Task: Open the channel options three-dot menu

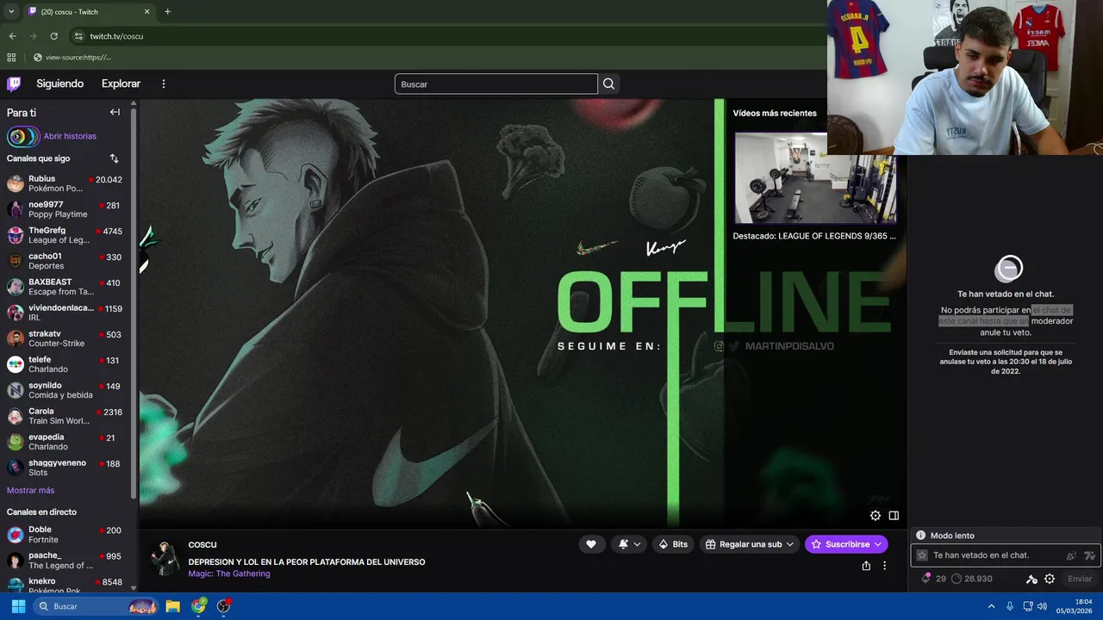Action: tap(884, 566)
